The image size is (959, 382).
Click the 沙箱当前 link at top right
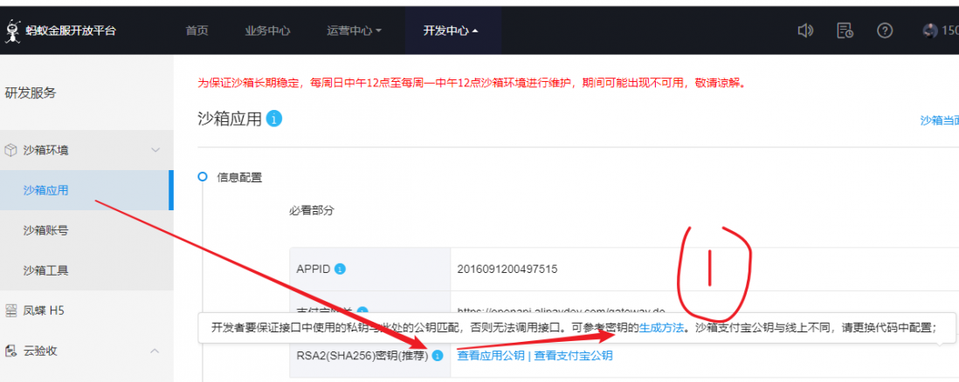pyautogui.click(x=940, y=120)
